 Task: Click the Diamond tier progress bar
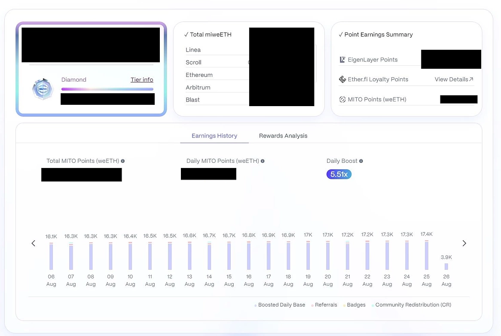click(x=107, y=89)
